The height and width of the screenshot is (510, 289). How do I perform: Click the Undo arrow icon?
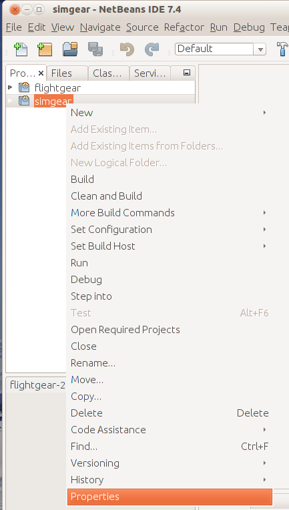(x=127, y=49)
